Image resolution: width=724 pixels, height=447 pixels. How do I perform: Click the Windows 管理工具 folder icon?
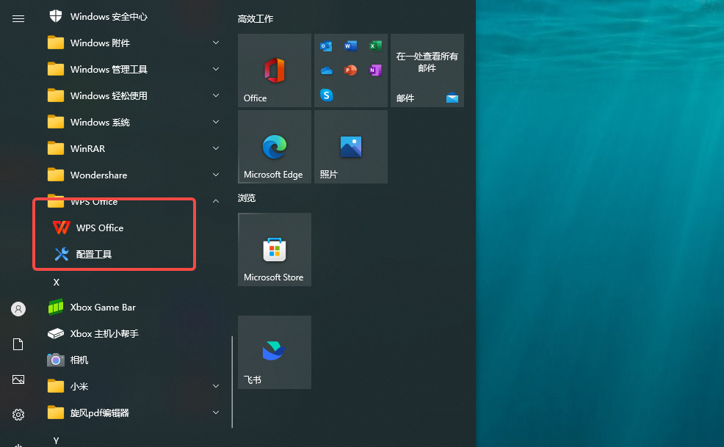click(x=55, y=69)
